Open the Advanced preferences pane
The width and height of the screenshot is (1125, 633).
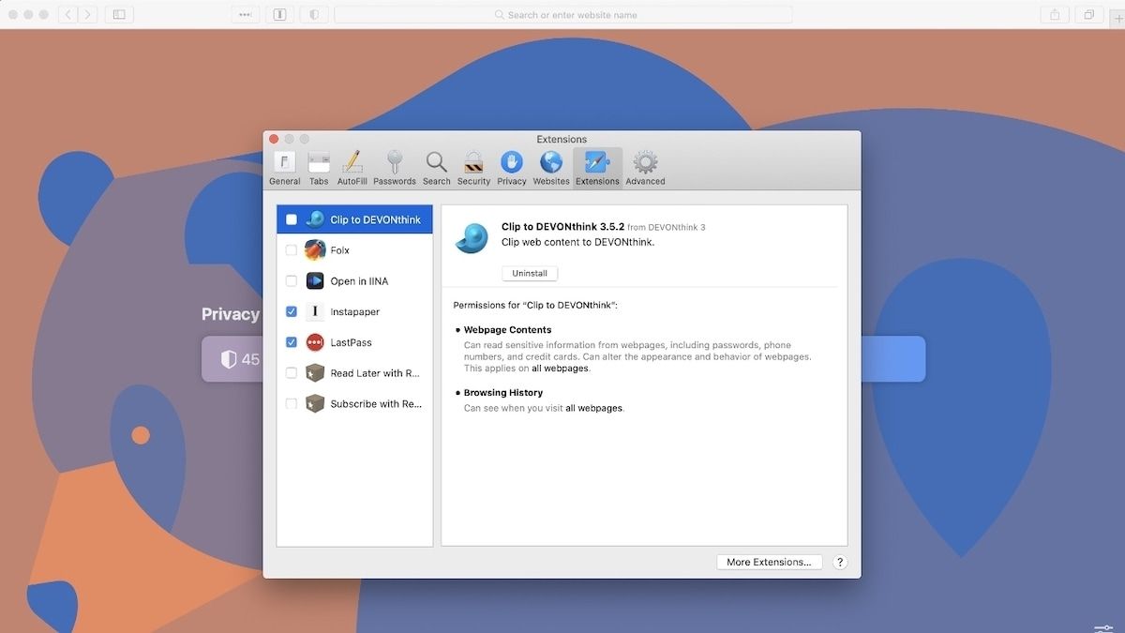click(645, 166)
